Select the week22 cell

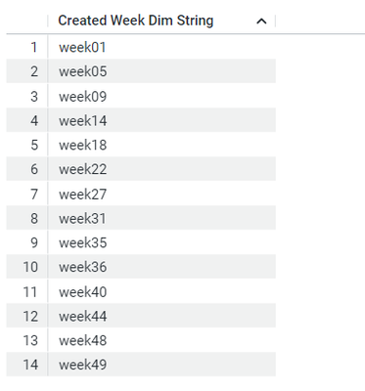[161, 169]
